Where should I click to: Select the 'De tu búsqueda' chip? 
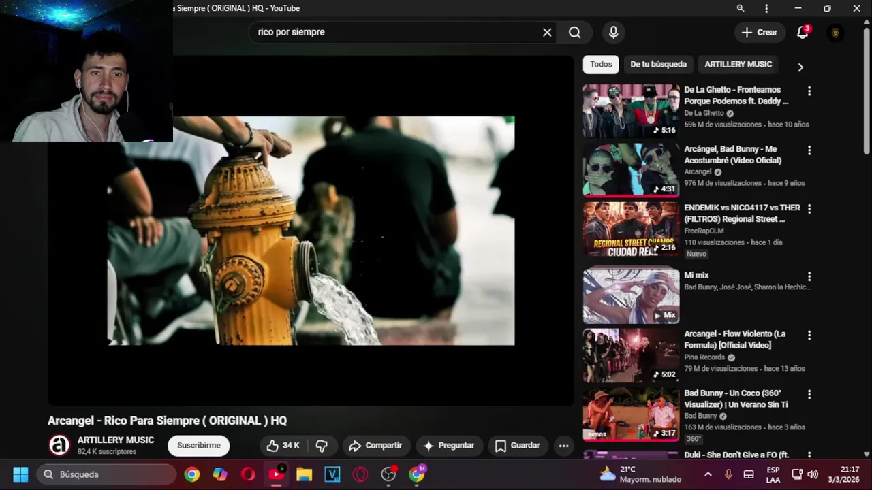(x=658, y=64)
